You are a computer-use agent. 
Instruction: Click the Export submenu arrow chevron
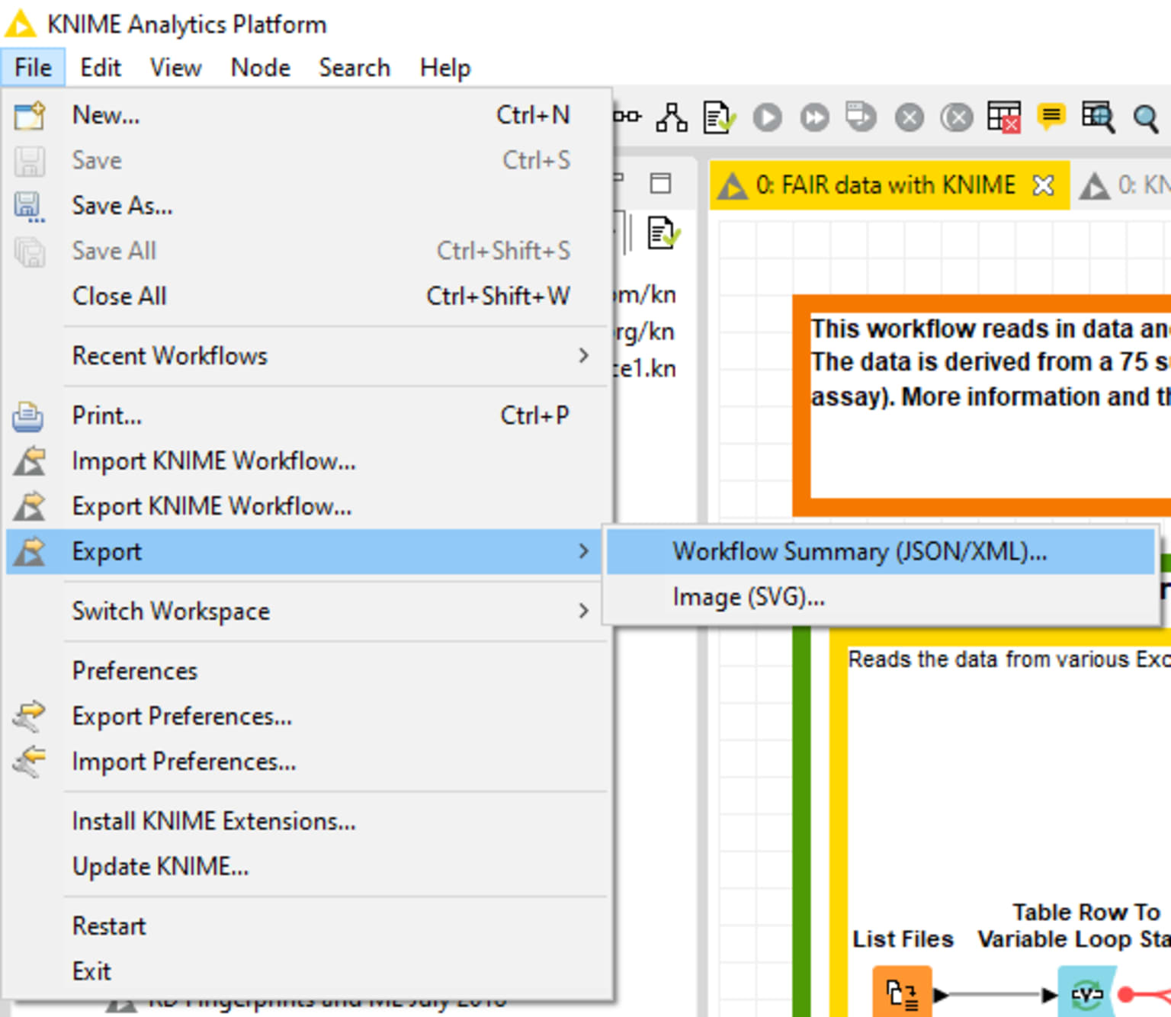(583, 550)
